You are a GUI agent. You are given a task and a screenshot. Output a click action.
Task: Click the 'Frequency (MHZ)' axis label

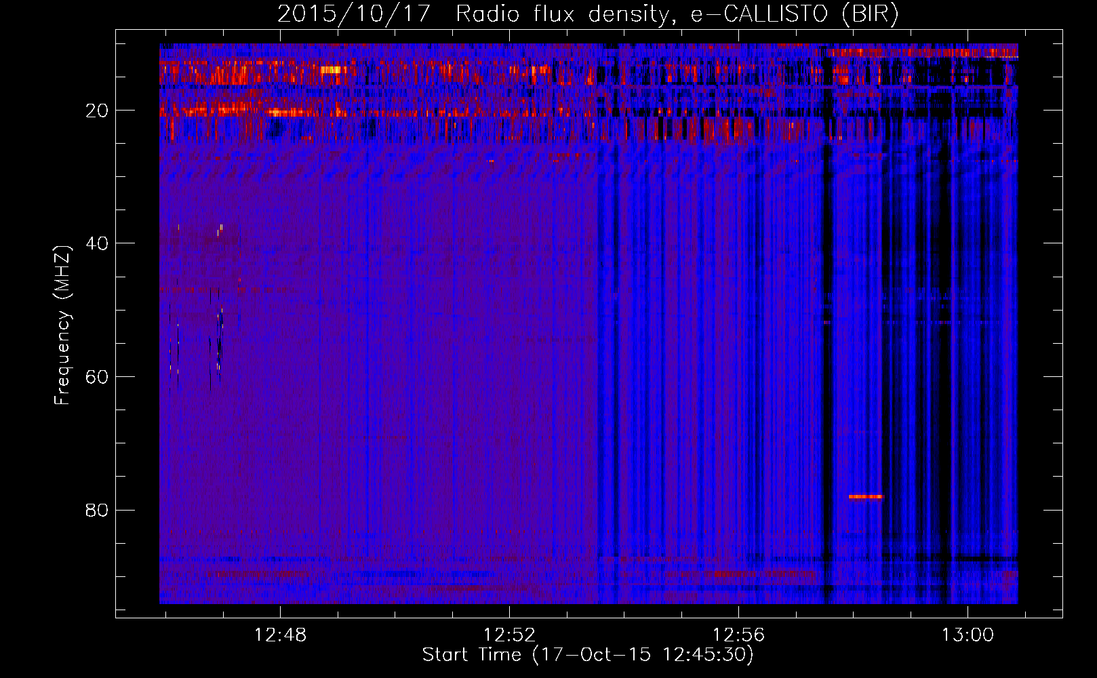click(x=62, y=325)
